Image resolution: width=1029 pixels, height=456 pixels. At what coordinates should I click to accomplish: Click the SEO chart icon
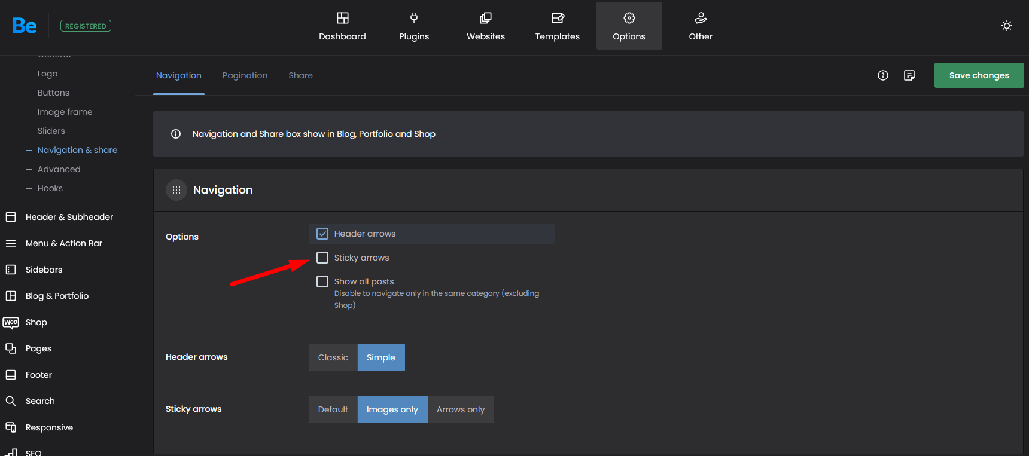pos(11,452)
